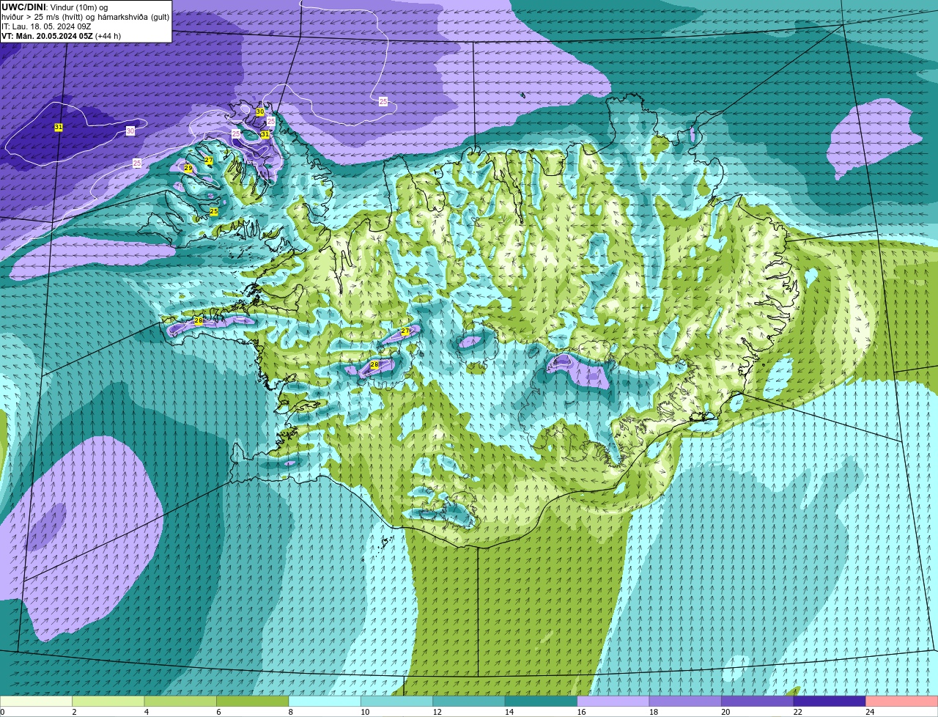
Task: Click the scale value 6 label
Action: (x=218, y=711)
